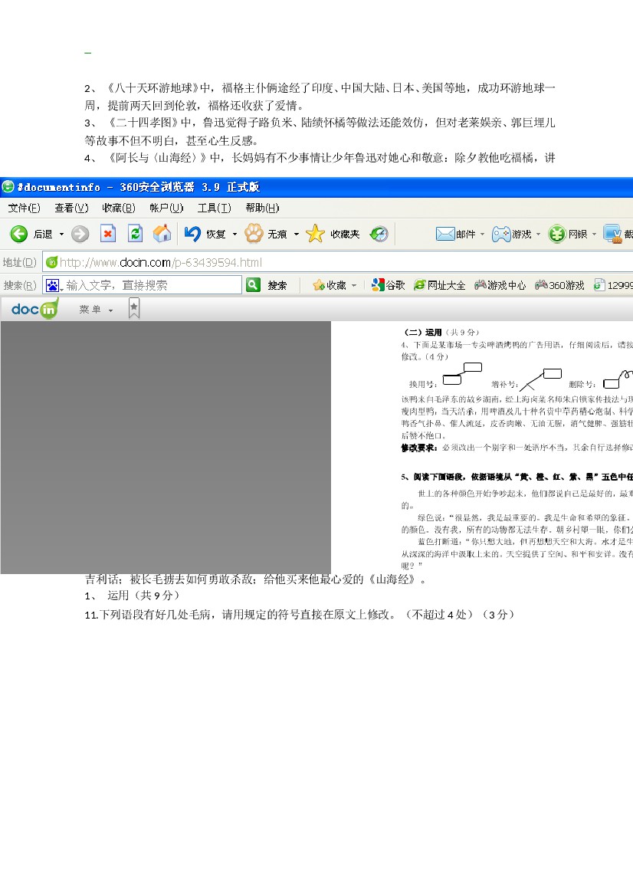Click the 无痕 paw icon

coord(254,233)
